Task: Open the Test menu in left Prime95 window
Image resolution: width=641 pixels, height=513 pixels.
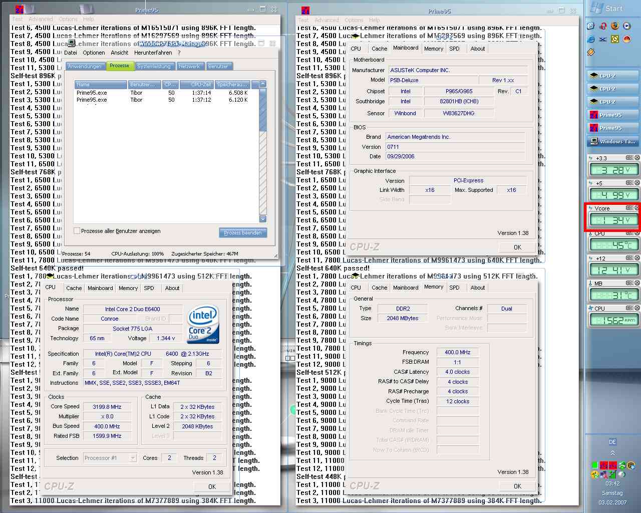Action: 18,19
